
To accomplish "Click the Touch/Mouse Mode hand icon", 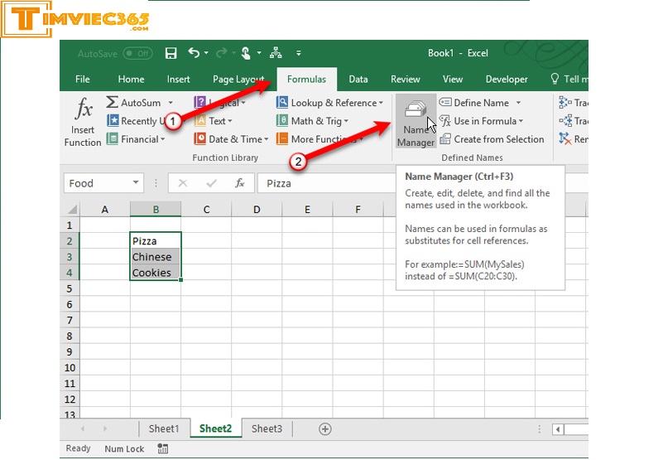I will pyautogui.click(x=246, y=53).
